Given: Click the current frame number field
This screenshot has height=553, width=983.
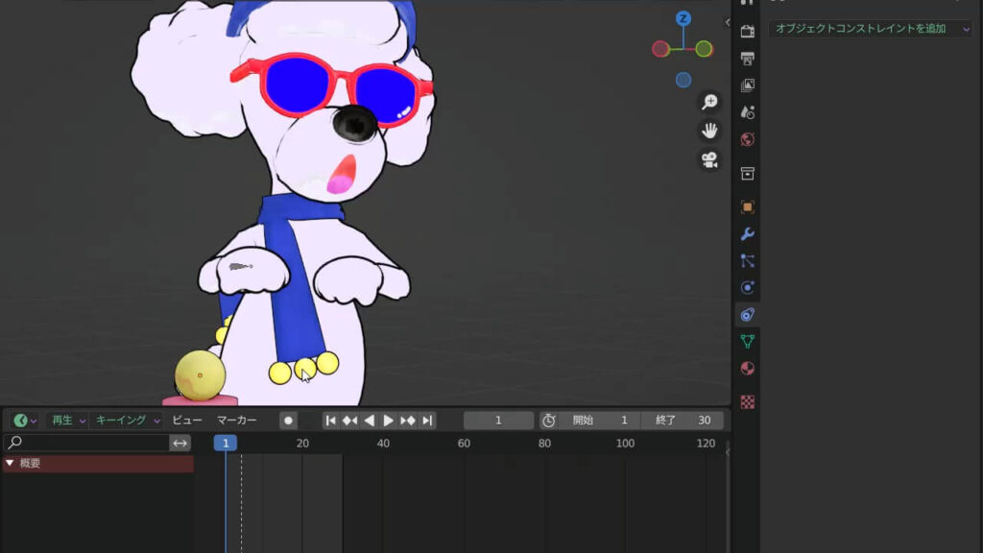Looking at the screenshot, I should 498,421.
